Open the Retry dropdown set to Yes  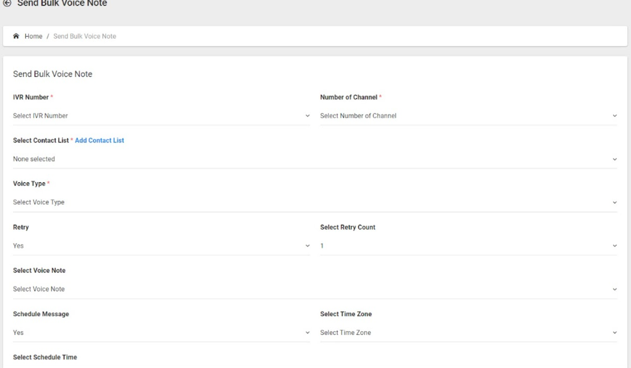click(162, 246)
